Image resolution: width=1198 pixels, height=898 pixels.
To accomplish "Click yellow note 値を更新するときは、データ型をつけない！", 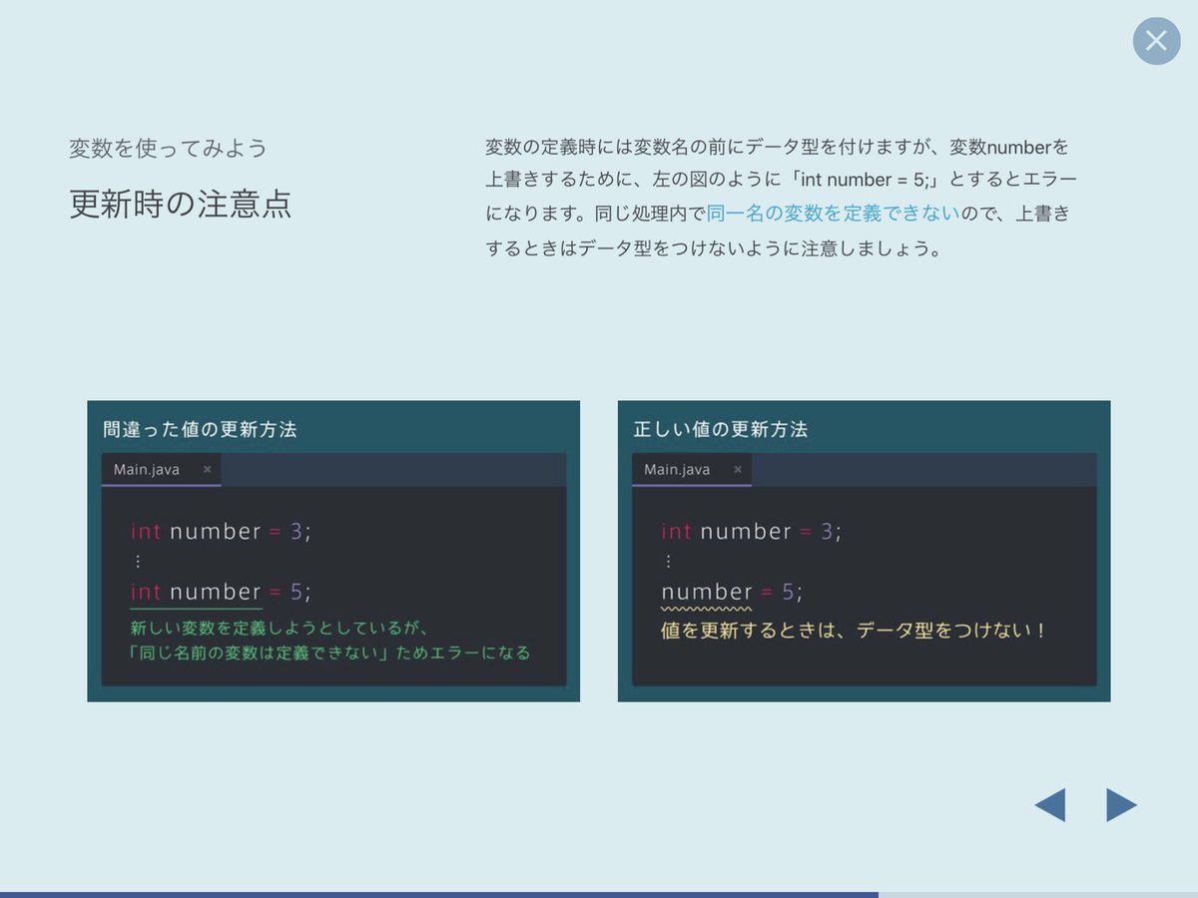I will pyautogui.click(x=855, y=631).
